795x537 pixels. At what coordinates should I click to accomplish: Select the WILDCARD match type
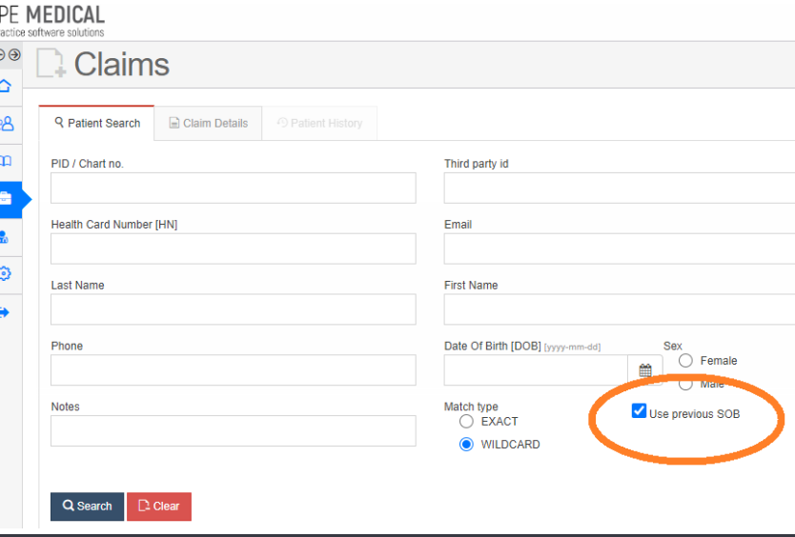[466, 445]
